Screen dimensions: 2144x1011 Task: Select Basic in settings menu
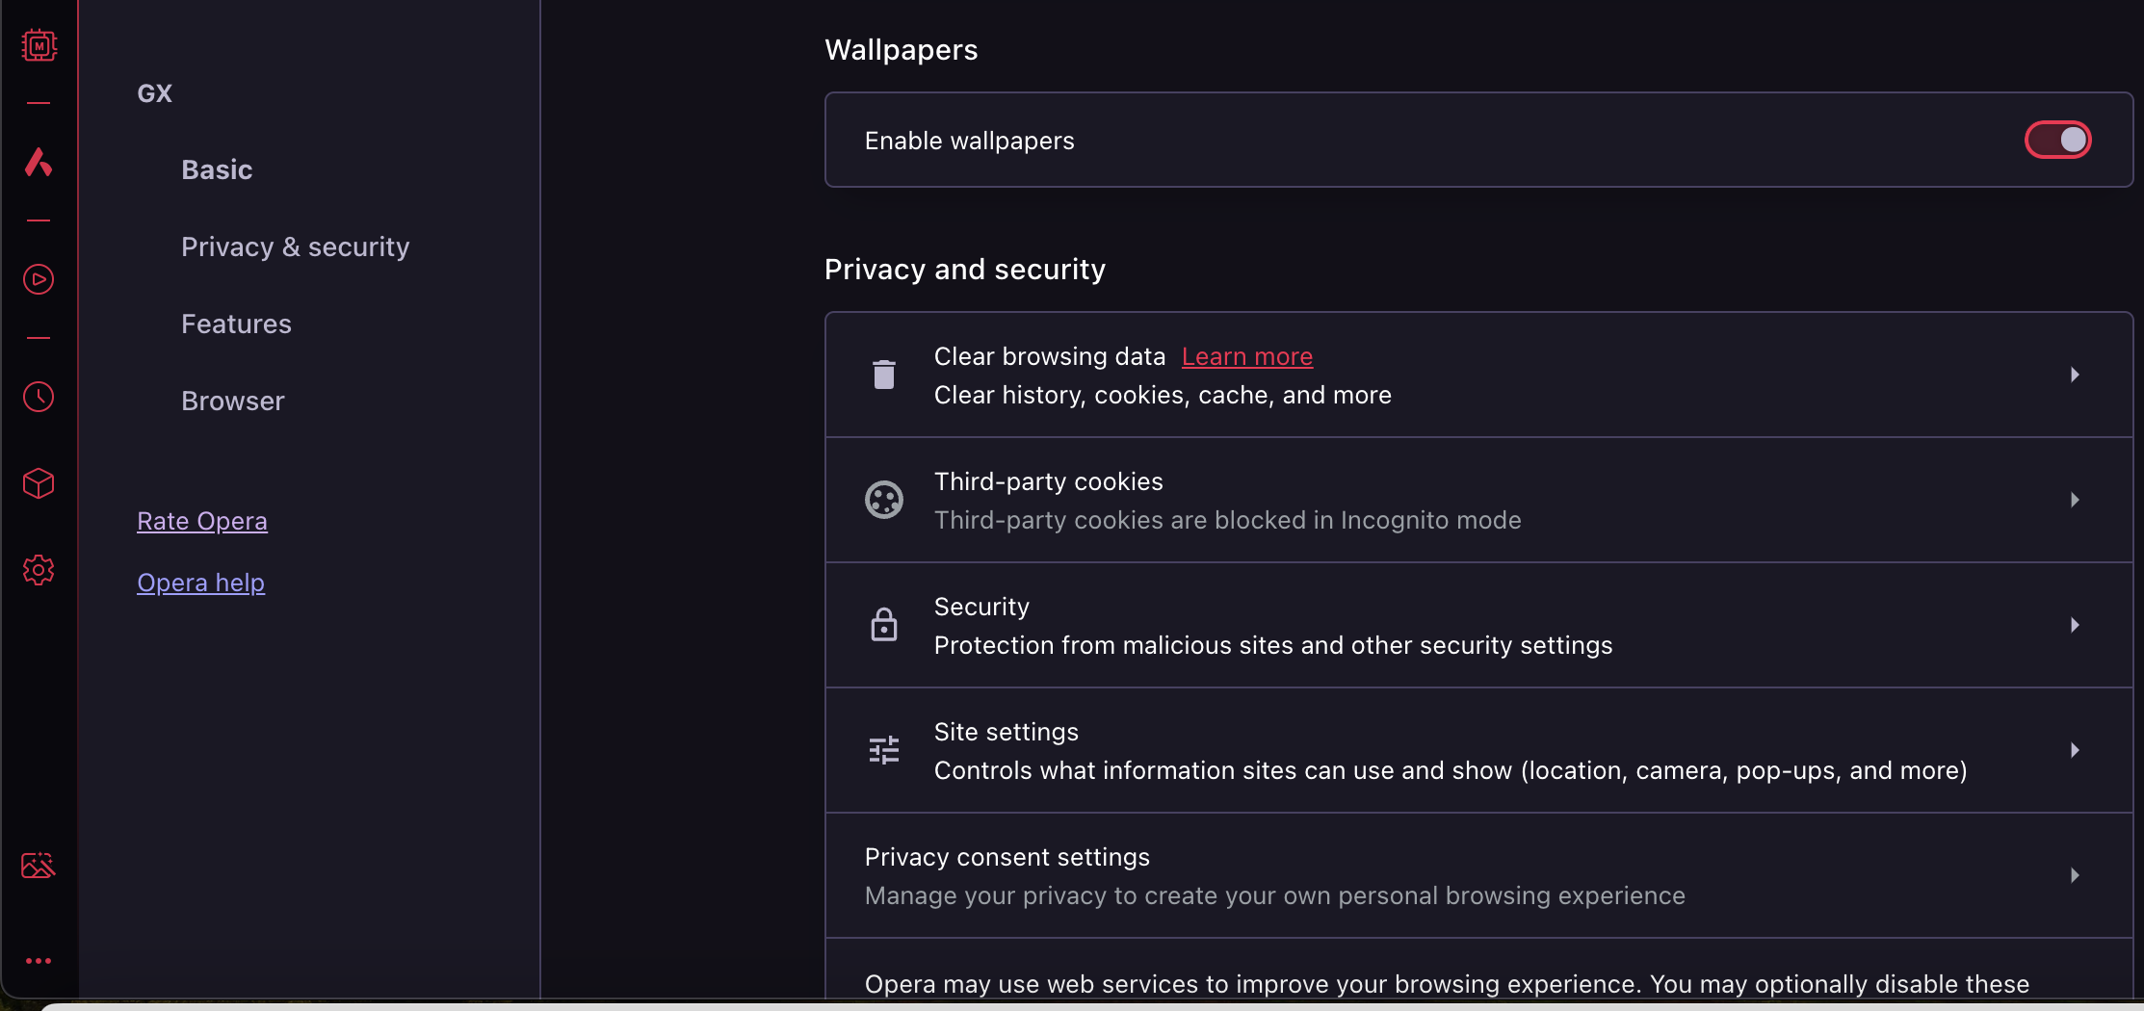pyautogui.click(x=217, y=169)
